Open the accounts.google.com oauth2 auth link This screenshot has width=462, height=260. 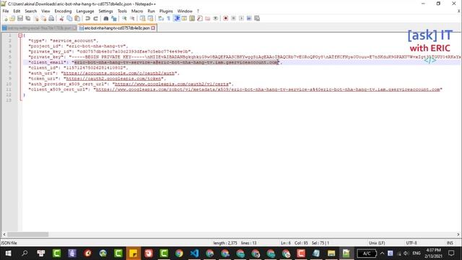(x=118, y=73)
